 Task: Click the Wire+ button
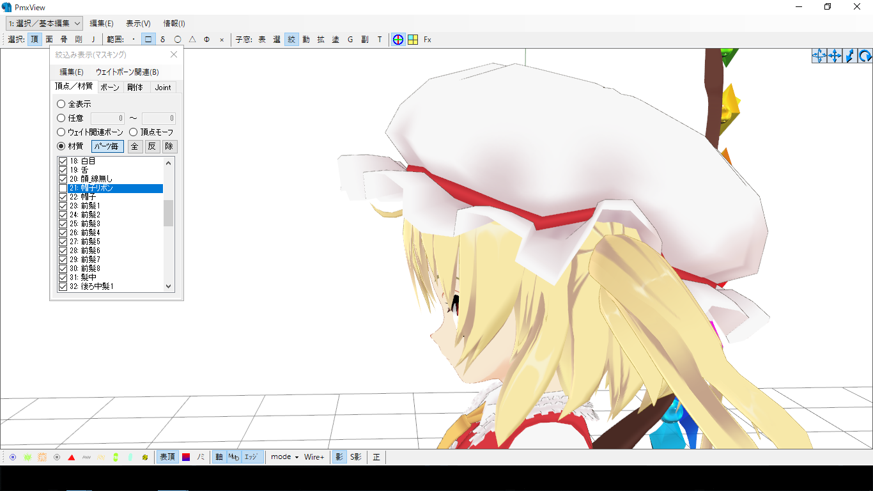pyautogui.click(x=314, y=457)
